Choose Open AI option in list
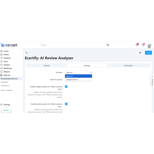The height and width of the screenshot is (154, 154). (x=78, y=76)
